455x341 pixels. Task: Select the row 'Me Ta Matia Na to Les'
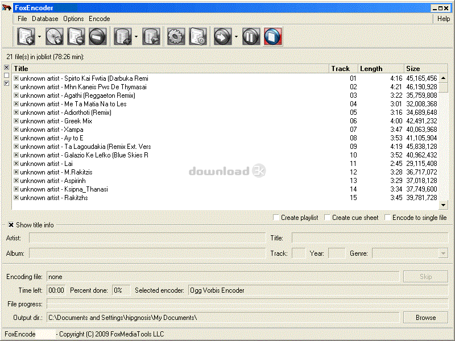click(x=225, y=104)
